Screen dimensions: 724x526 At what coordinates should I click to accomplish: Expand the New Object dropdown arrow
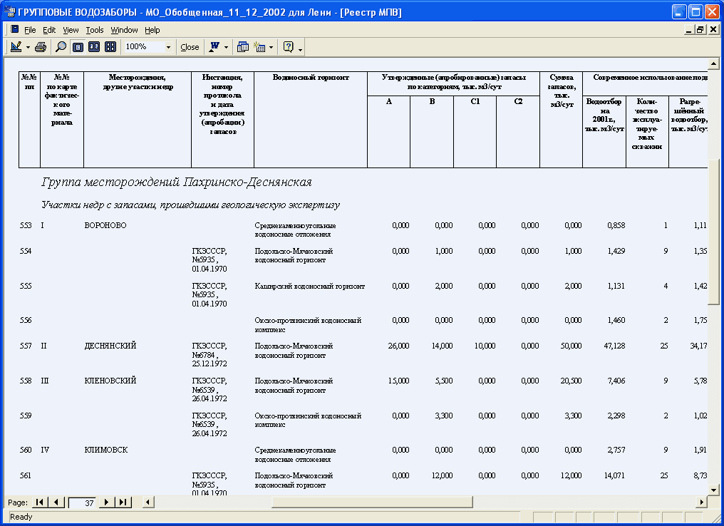(271, 47)
